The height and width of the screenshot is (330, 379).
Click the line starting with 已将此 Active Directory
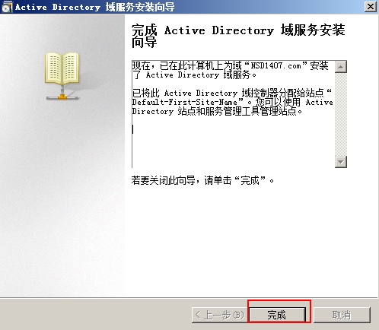[232, 93]
